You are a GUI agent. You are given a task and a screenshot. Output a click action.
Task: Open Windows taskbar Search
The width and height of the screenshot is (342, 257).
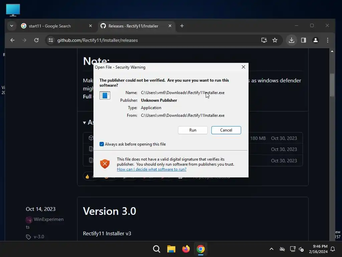(x=156, y=249)
